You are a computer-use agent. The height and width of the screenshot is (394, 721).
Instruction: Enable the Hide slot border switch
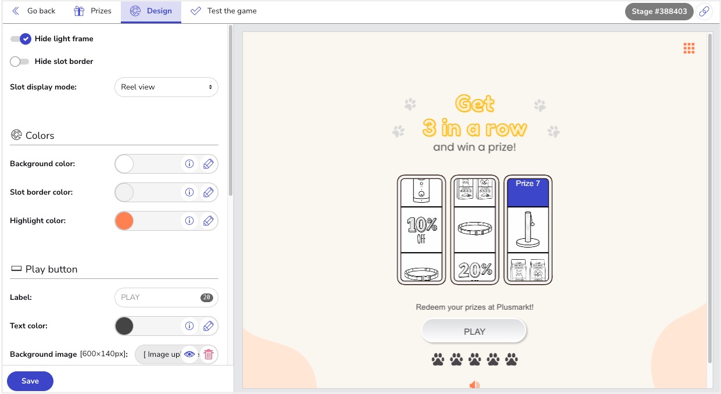[x=19, y=62]
